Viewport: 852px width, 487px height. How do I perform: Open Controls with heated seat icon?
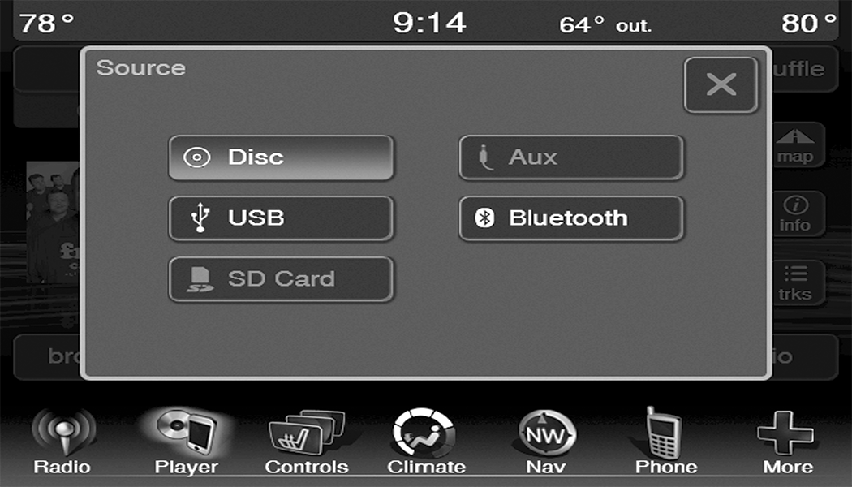(307, 442)
